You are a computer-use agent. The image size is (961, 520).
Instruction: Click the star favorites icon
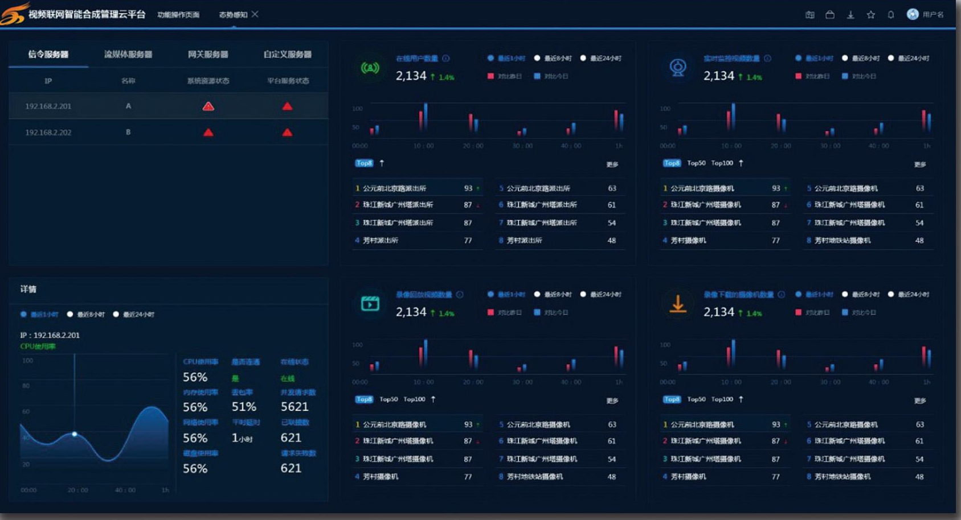[x=871, y=15]
